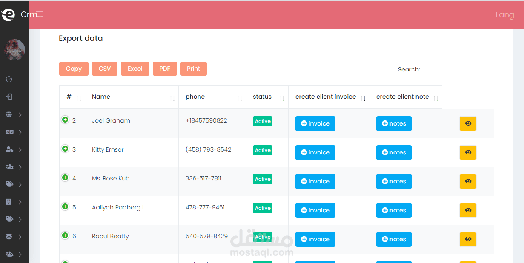Expand the chevron next to the globe icon

20,115
